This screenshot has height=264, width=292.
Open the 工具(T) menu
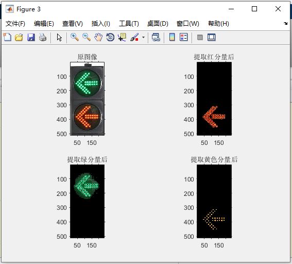[x=129, y=24]
